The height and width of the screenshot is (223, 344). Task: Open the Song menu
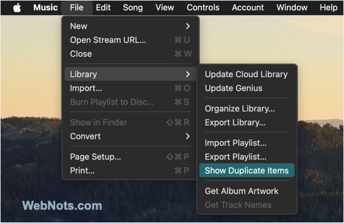click(133, 8)
